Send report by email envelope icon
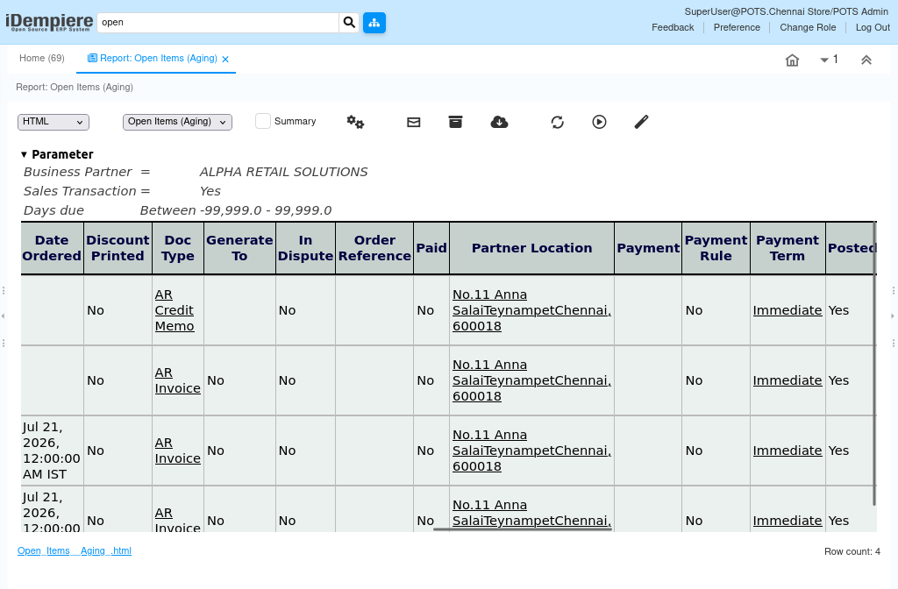898x589 pixels. [x=414, y=122]
